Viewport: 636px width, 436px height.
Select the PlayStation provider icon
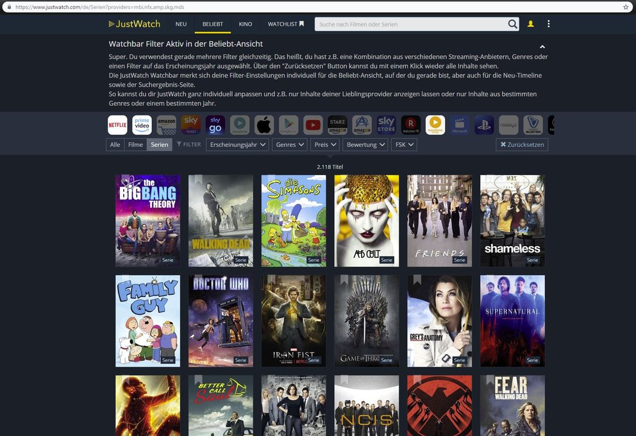click(483, 124)
